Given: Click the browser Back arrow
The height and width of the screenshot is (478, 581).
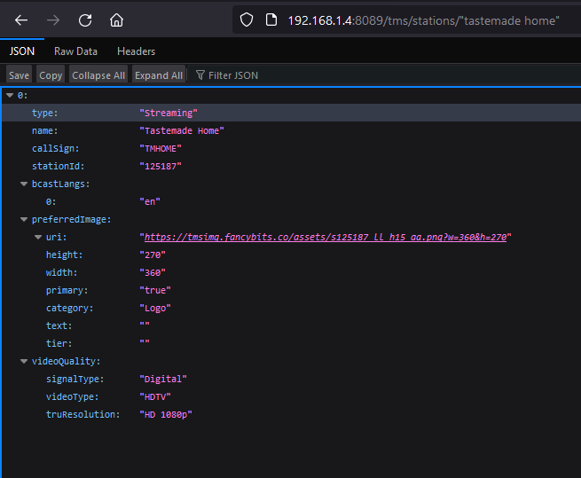Looking at the screenshot, I should click(21, 20).
